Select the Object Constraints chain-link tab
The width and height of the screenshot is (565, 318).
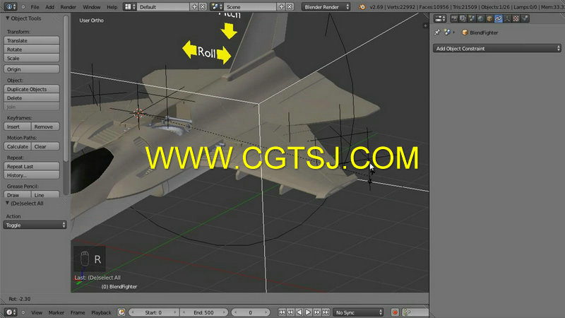(499, 18)
